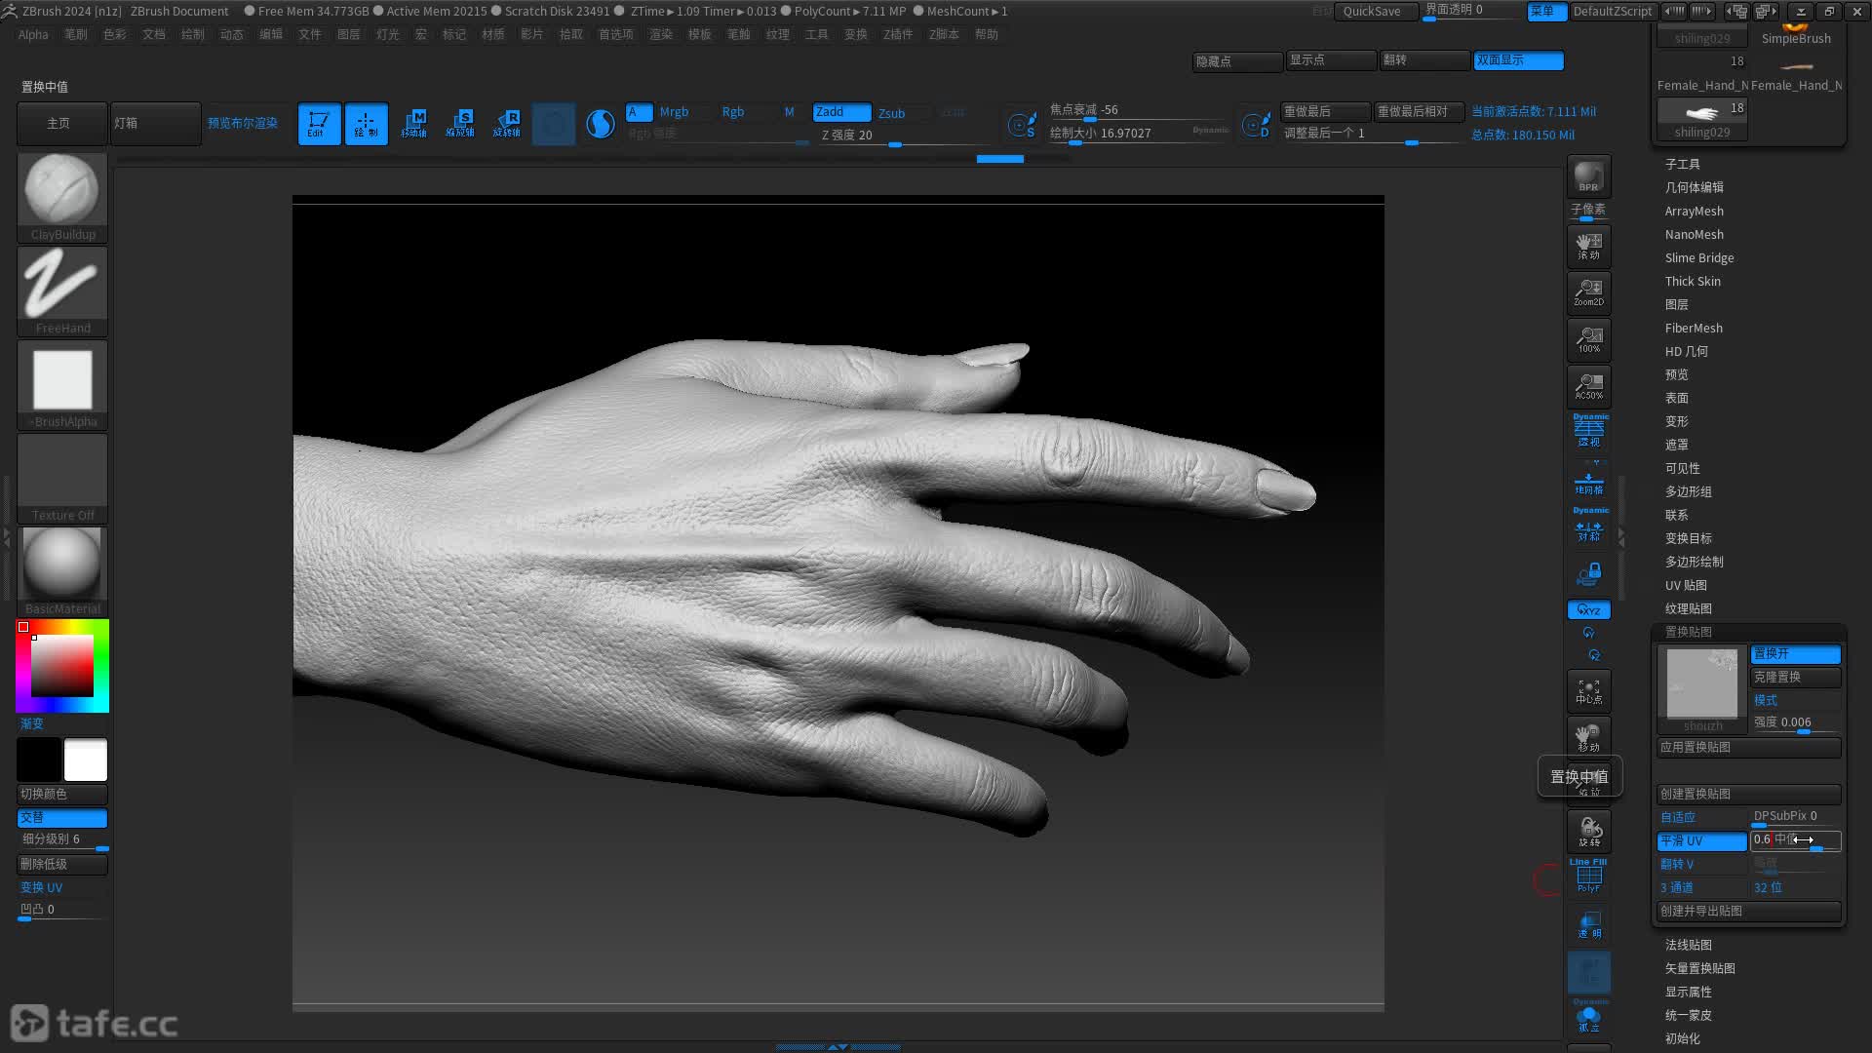Toggle the Transparency (透明) icon
This screenshot has height=1053, width=1872.
pos(1588,924)
